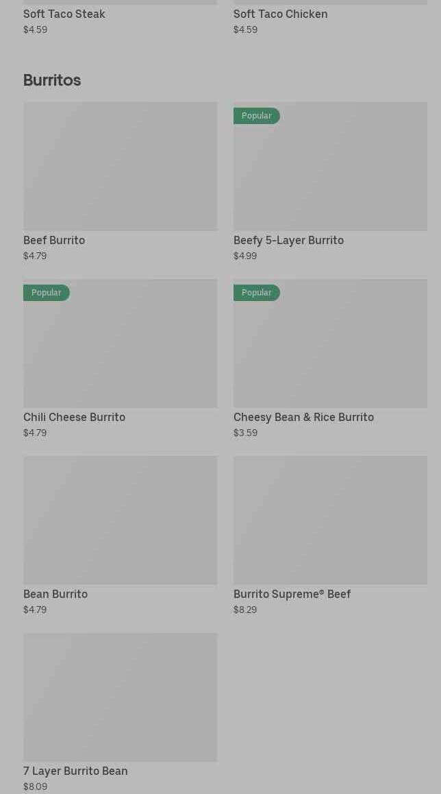Click the Bean Burrito item image
The image size is (441, 794).
[x=120, y=520]
